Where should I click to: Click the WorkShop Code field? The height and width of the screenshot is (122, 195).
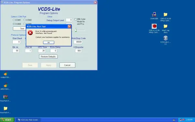tap(78, 42)
